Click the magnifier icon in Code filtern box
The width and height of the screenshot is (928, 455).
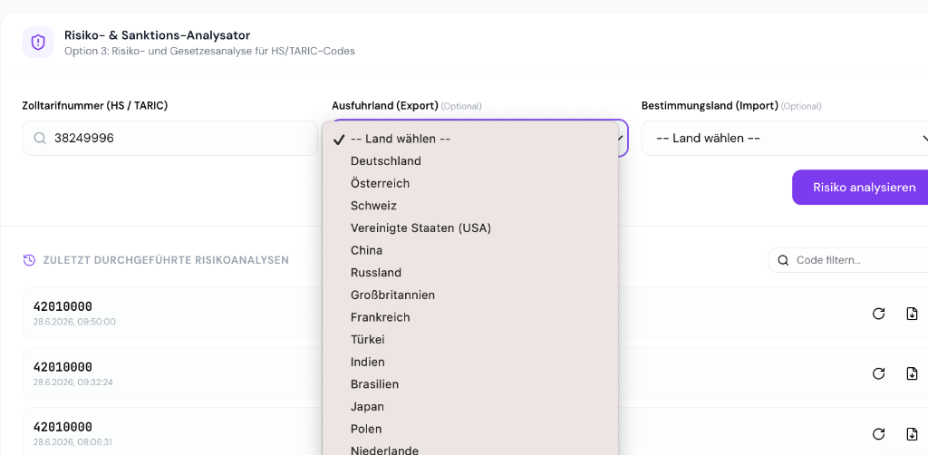click(783, 260)
